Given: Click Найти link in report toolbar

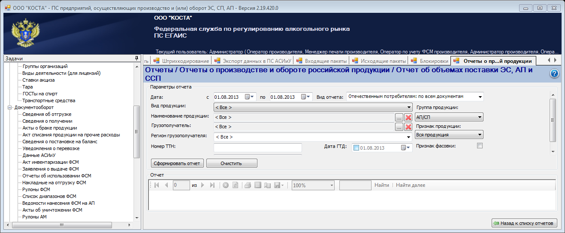Looking at the screenshot, I should click(381, 185).
